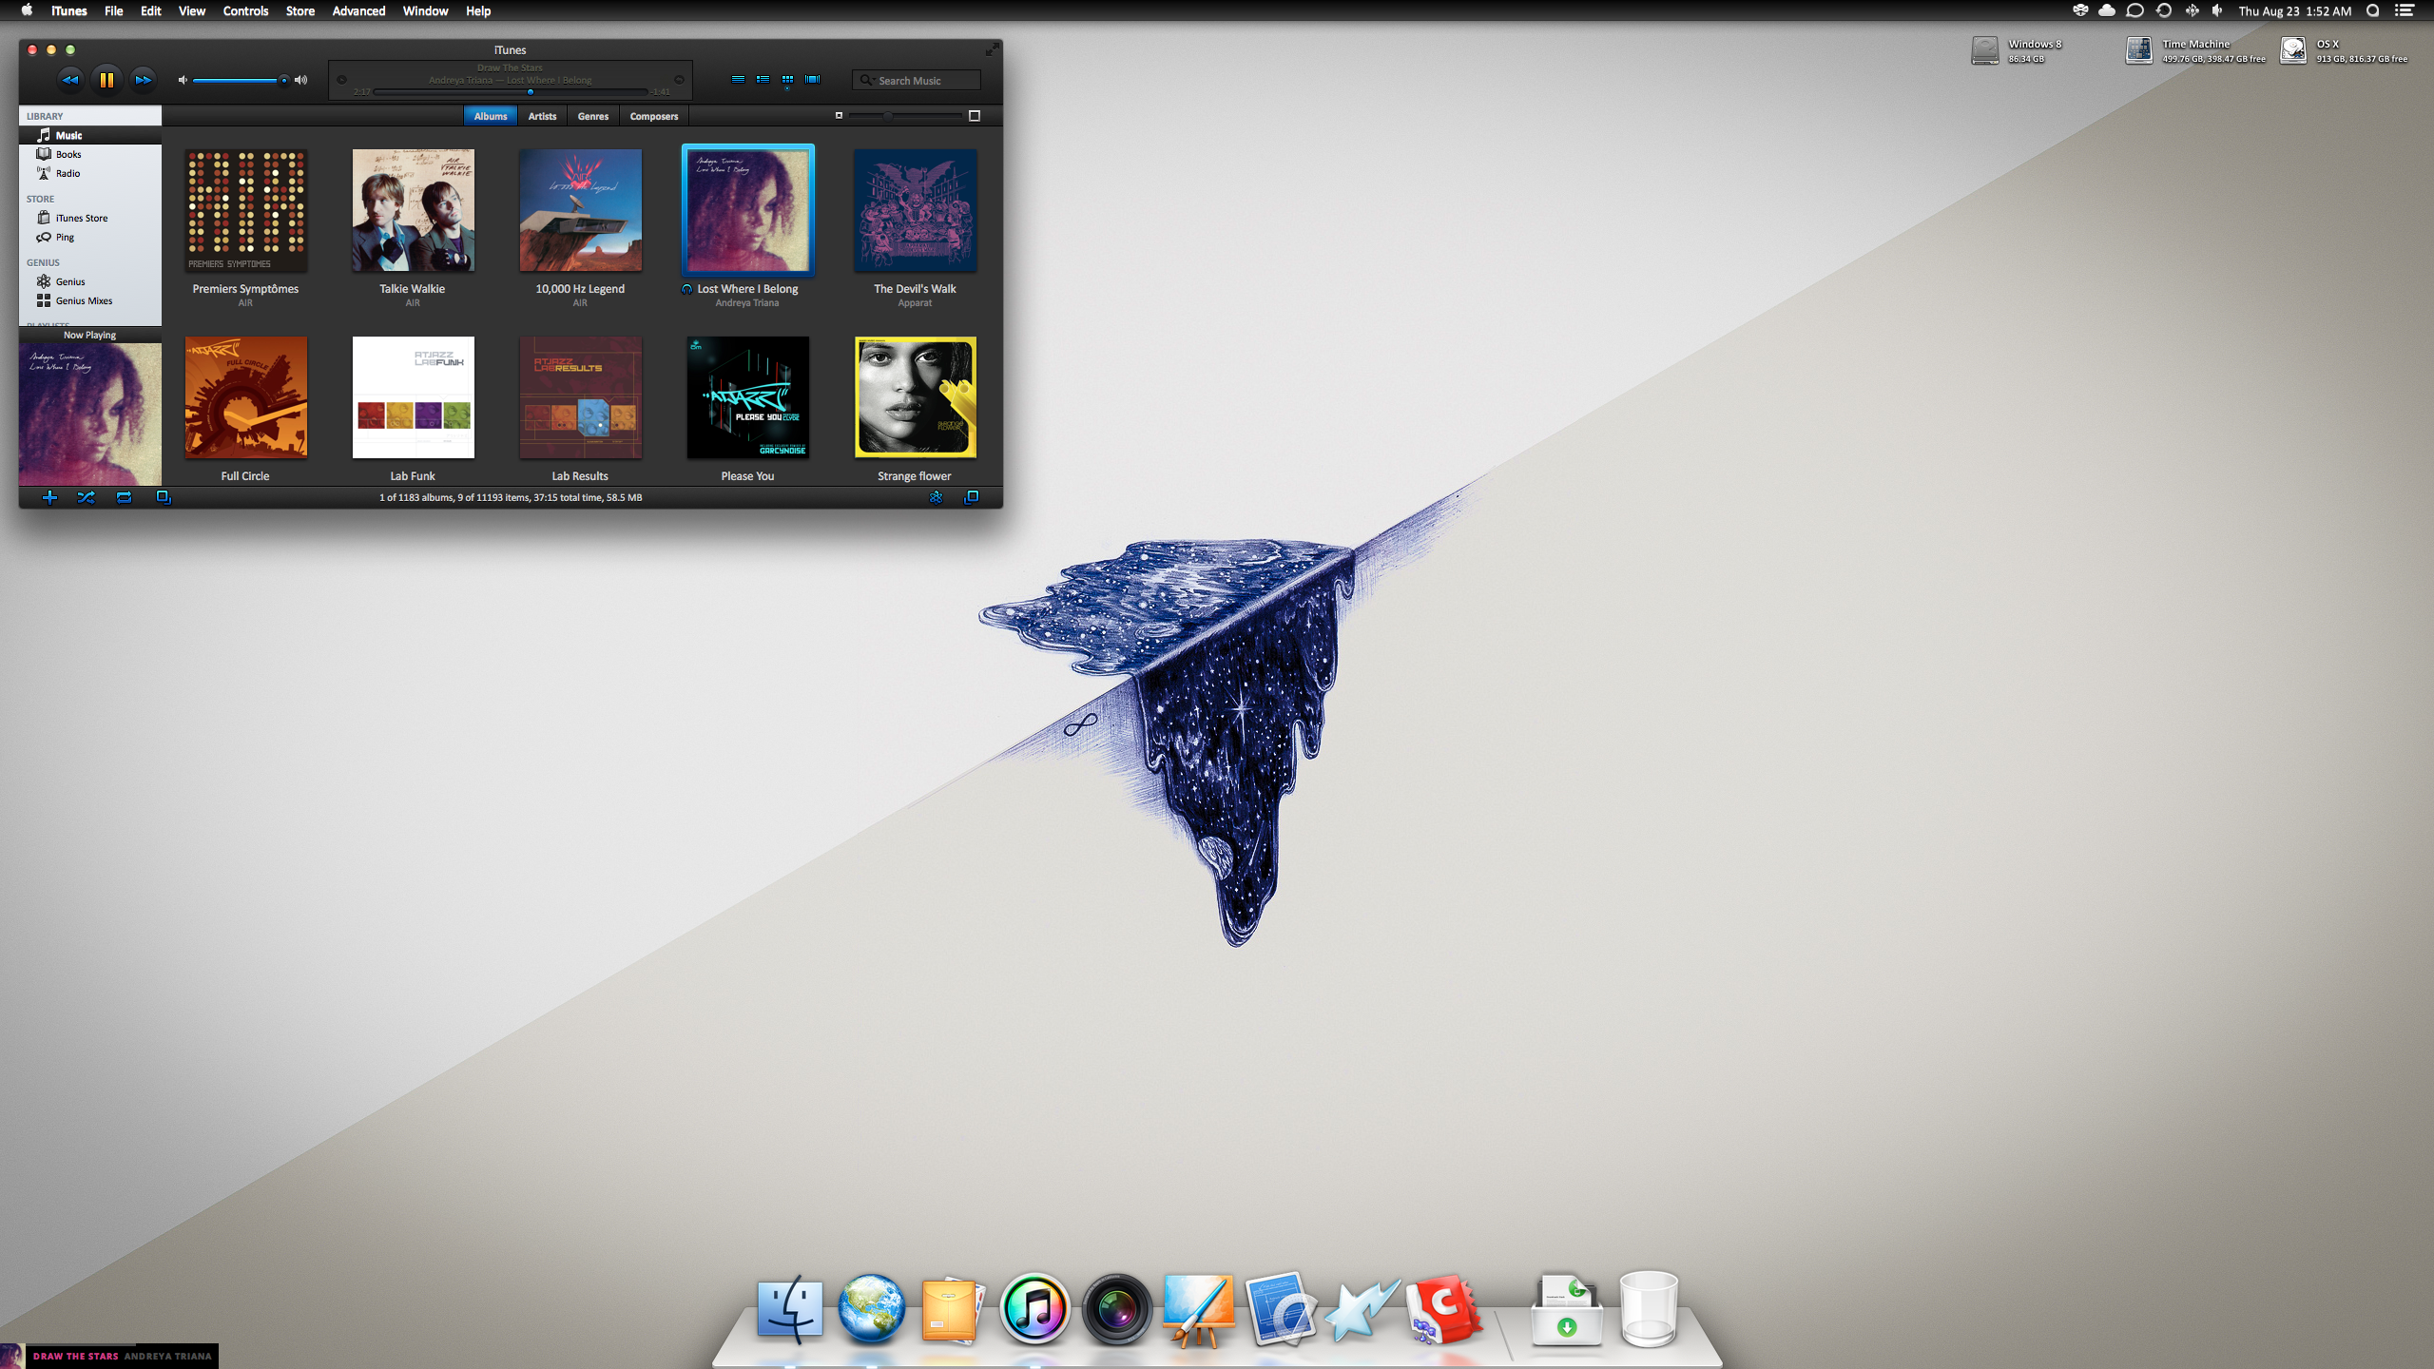Start Genius with the atom icon
Screen dimensions: 2434x1369
(x=937, y=497)
